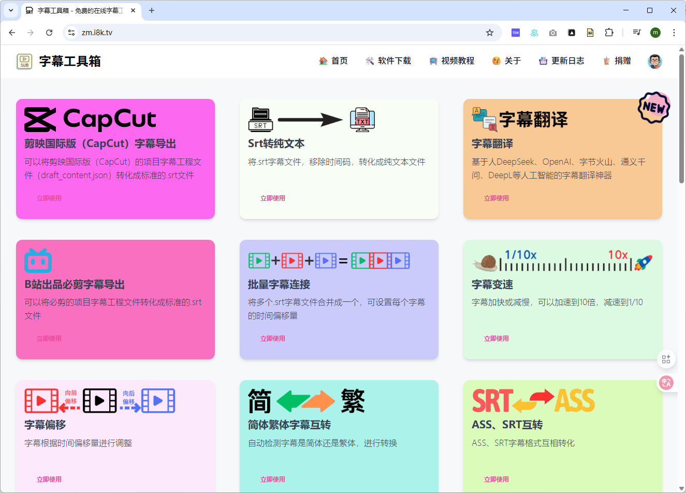Image resolution: width=686 pixels, height=493 pixels.
Task: Click the Srt转纯文本 card title
Action: click(x=276, y=143)
